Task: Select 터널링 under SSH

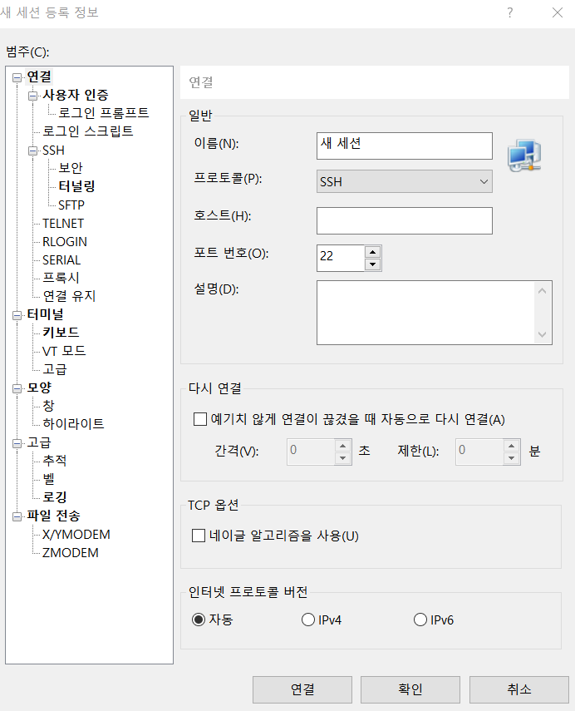Action: point(76,186)
